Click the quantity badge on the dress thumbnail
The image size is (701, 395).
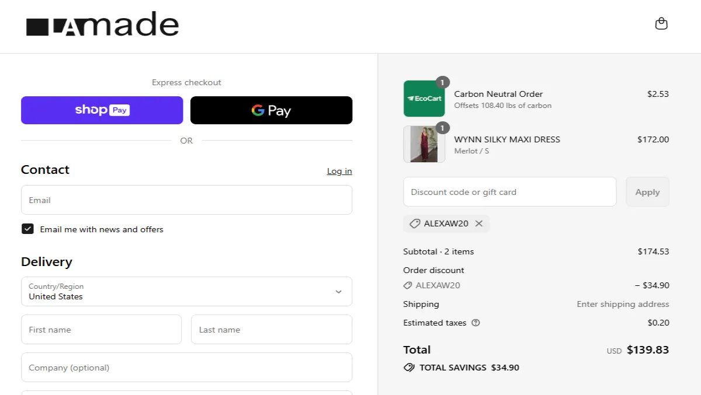point(443,128)
